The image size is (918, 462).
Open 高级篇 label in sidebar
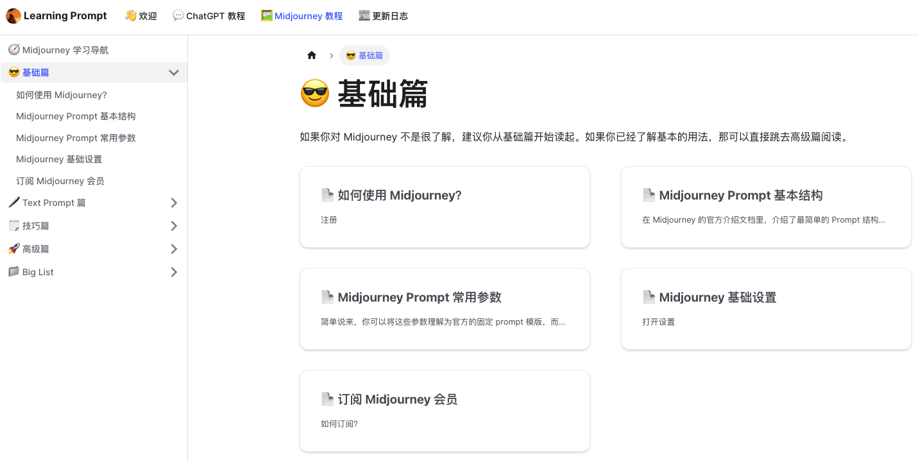click(36, 249)
